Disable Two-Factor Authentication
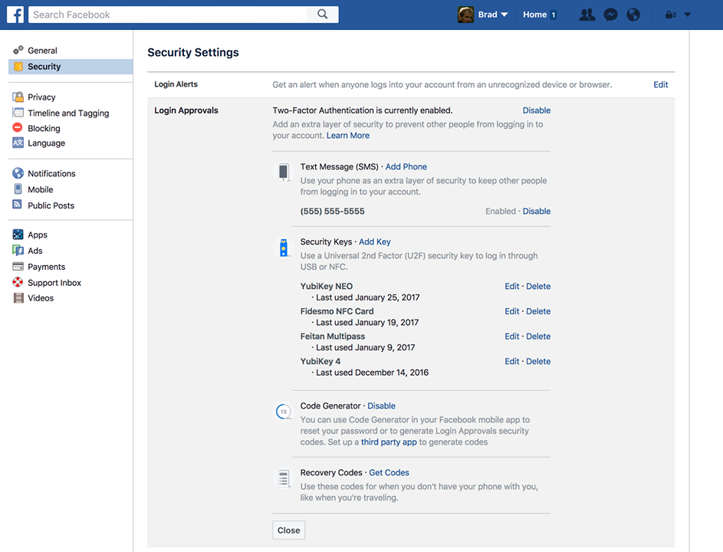This screenshot has width=723, height=552. [537, 110]
